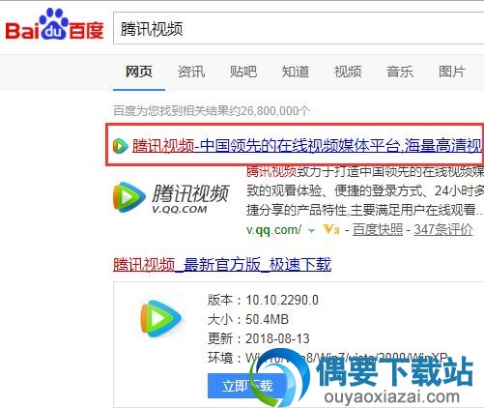The height and width of the screenshot is (408, 484).
Task: Click the Baidu logo
Action: coord(54,25)
